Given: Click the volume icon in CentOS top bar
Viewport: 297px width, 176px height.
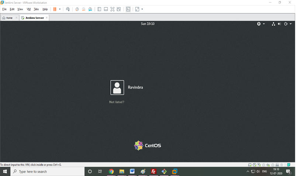Looking at the screenshot, I should pyautogui.click(x=279, y=24).
